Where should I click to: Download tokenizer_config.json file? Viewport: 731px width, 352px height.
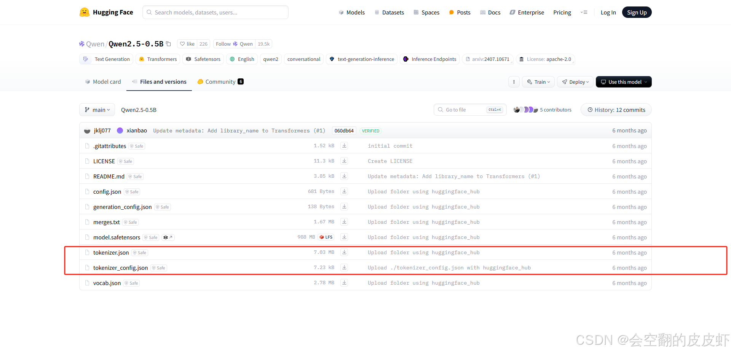click(344, 268)
